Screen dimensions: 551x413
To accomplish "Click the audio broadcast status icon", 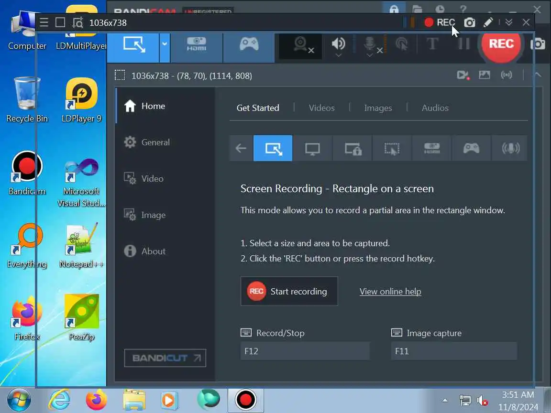I will pyautogui.click(x=507, y=75).
